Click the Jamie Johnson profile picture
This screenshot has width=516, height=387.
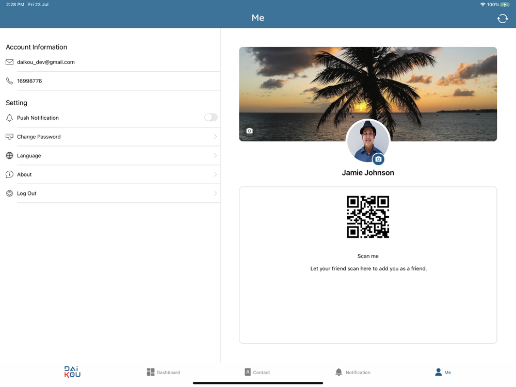click(368, 141)
